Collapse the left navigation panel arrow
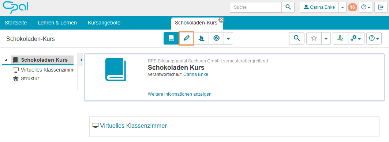The height and width of the screenshot is (142, 389). click(81, 60)
